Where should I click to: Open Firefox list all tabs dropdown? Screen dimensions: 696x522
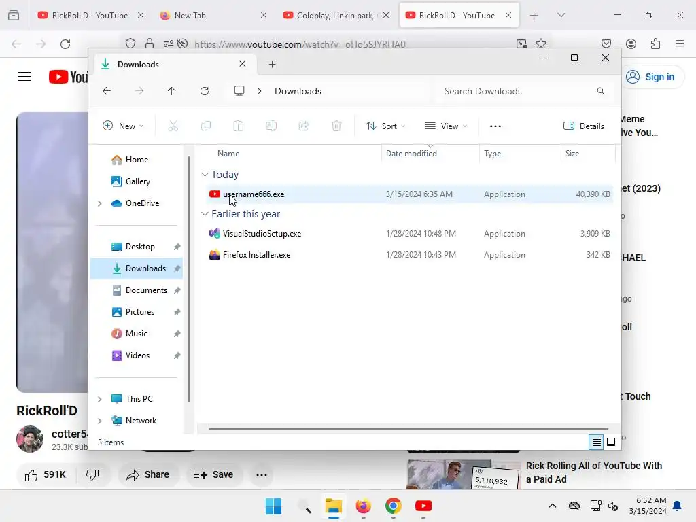[x=561, y=15]
